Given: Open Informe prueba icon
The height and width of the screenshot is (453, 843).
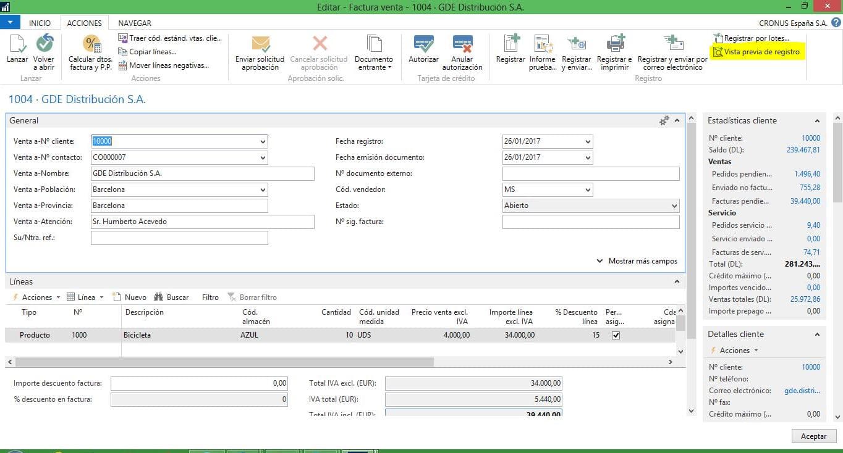Looking at the screenshot, I should (543, 44).
